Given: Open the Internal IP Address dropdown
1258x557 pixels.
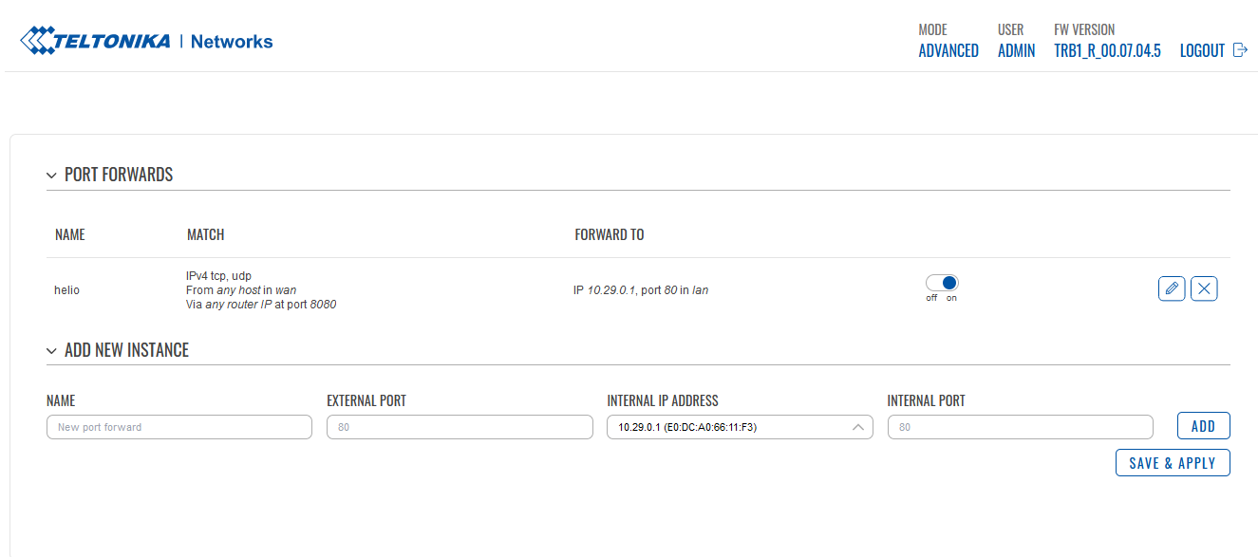Looking at the screenshot, I should coord(740,427).
